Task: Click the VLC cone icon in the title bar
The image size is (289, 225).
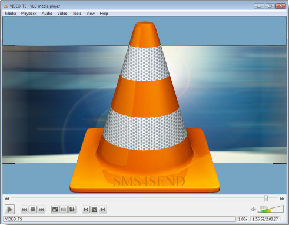Action: click(x=6, y=6)
